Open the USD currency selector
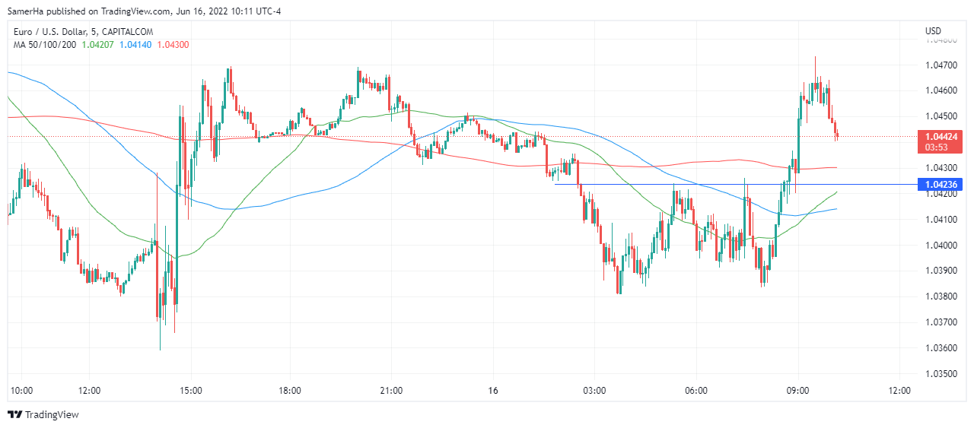974x428 pixels. (933, 31)
